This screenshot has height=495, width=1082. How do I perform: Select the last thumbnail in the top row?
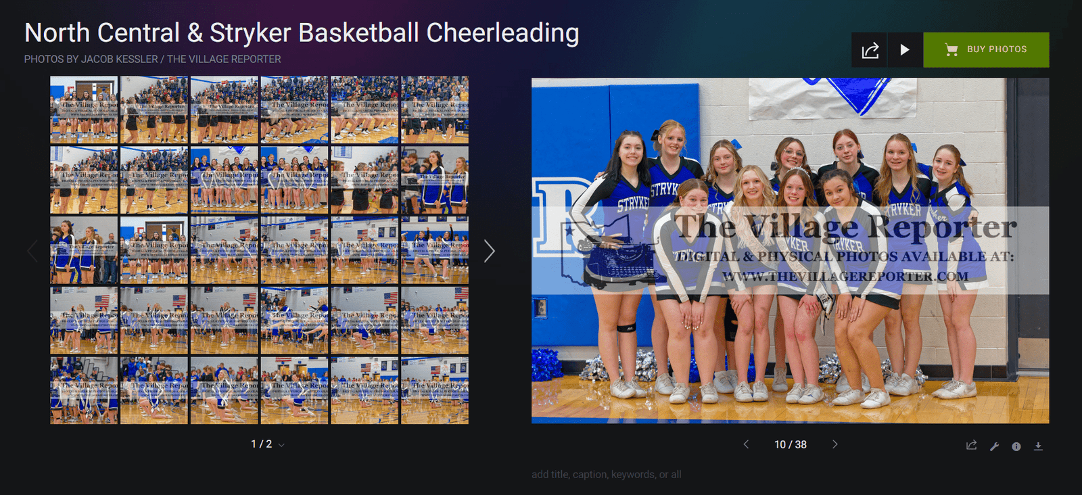coord(435,110)
